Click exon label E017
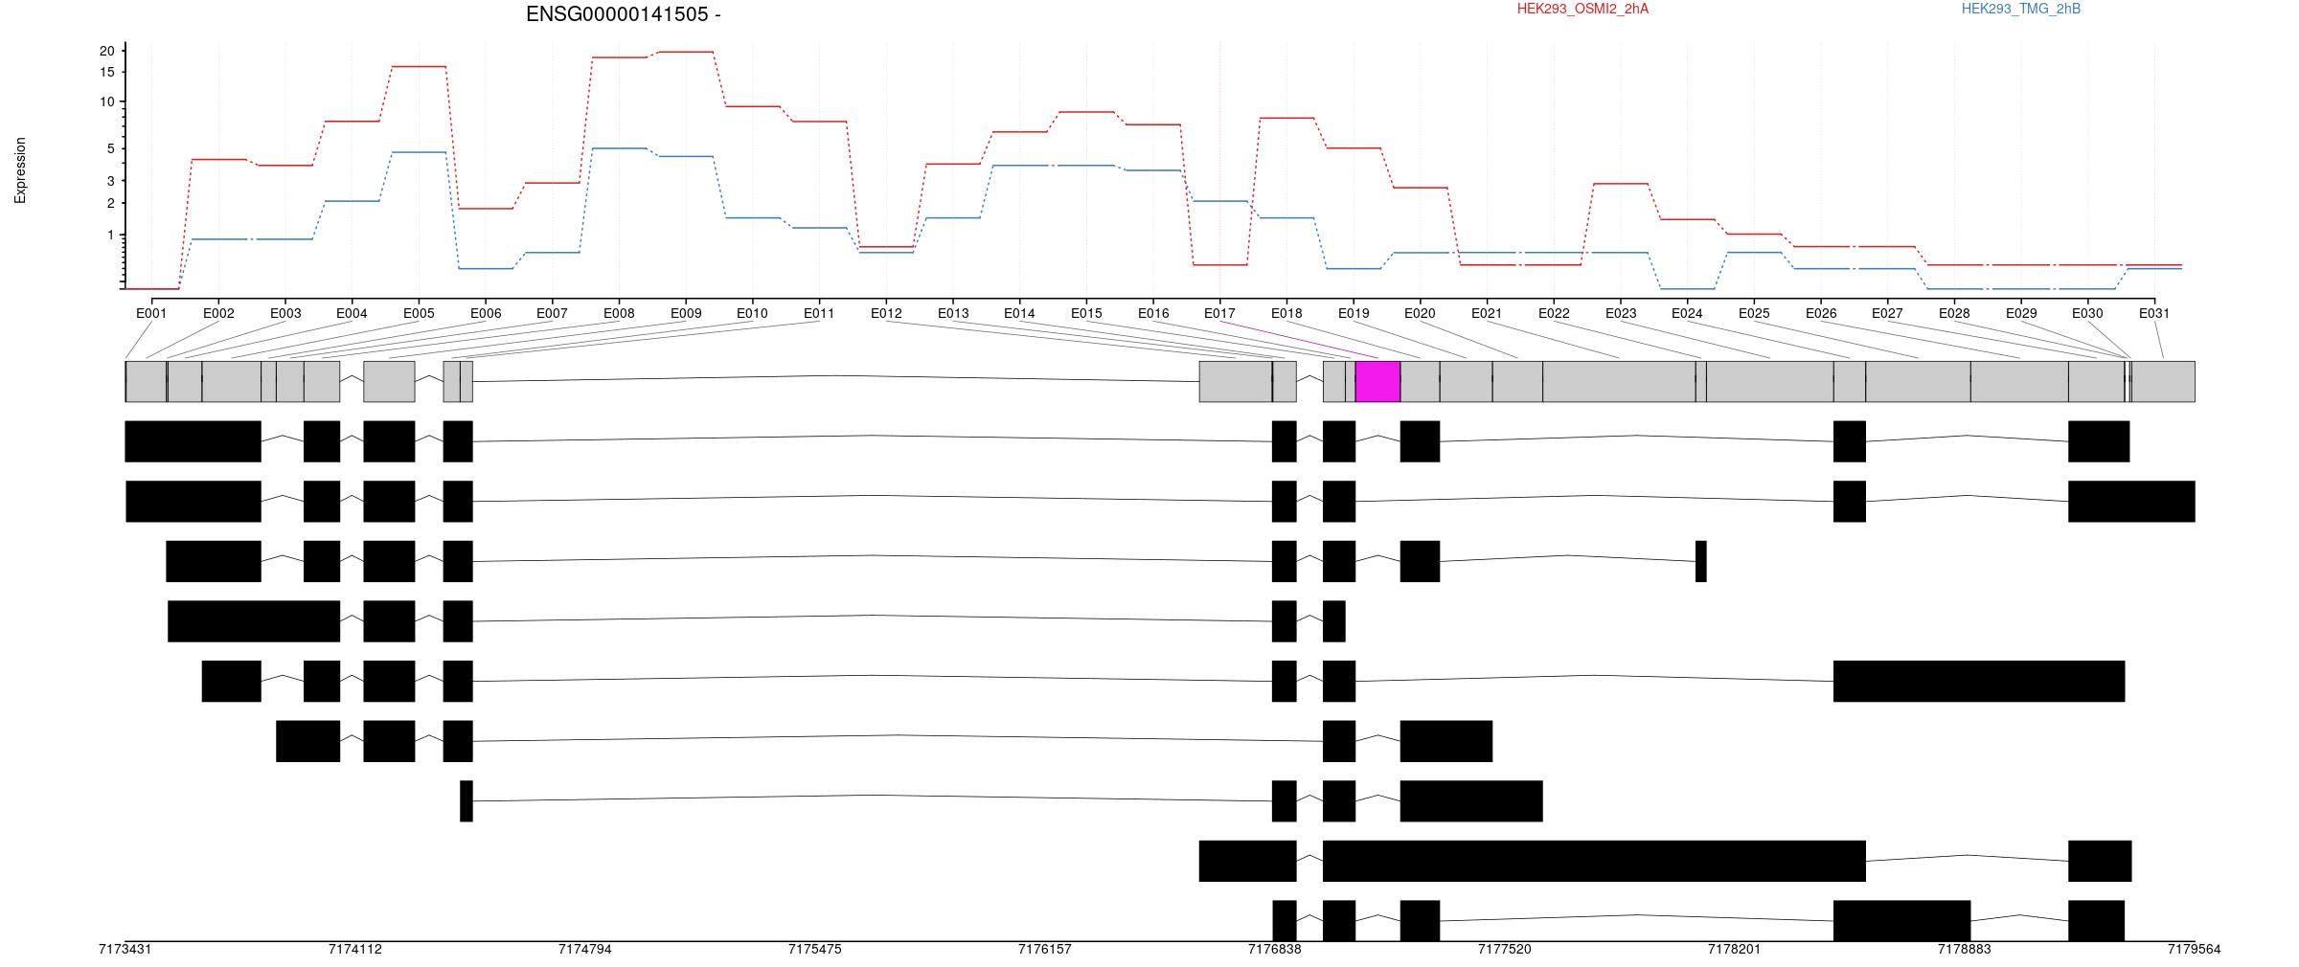This screenshot has width=2299, height=967. [1219, 313]
